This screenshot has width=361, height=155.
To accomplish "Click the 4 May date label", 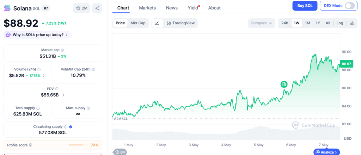I will (x=226, y=145).
